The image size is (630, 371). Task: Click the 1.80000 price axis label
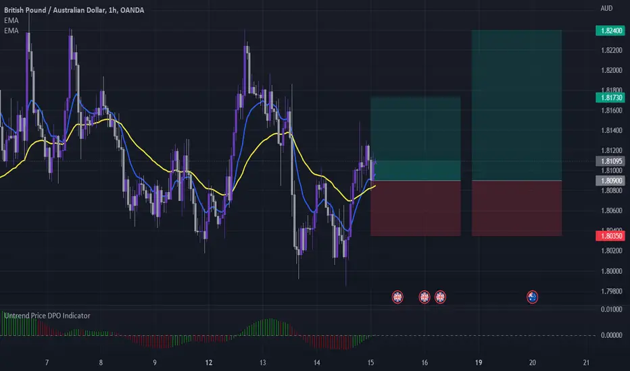(612, 271)
